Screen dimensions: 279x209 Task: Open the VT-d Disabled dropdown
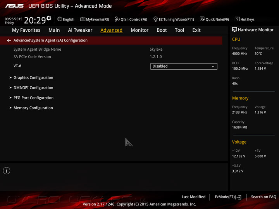click(x=184, y=66)
